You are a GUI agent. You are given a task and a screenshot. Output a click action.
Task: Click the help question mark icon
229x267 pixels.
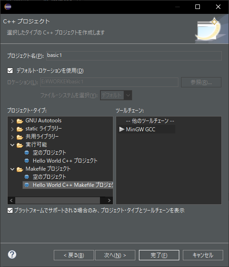click(12, 254)
